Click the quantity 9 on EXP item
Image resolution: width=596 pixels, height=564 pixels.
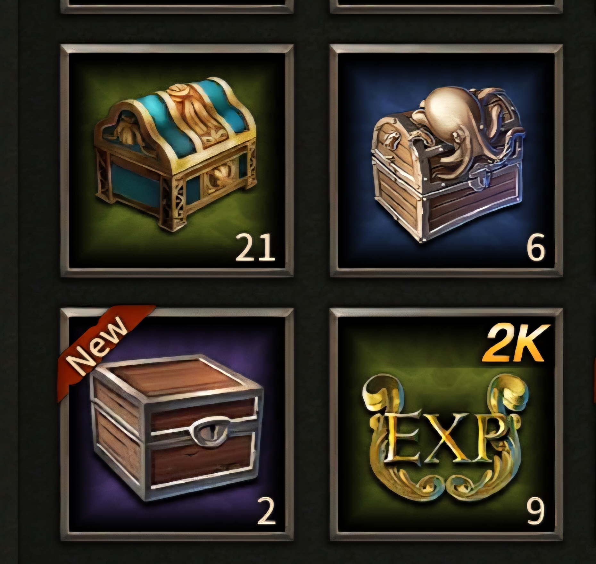tap(535, 512)
